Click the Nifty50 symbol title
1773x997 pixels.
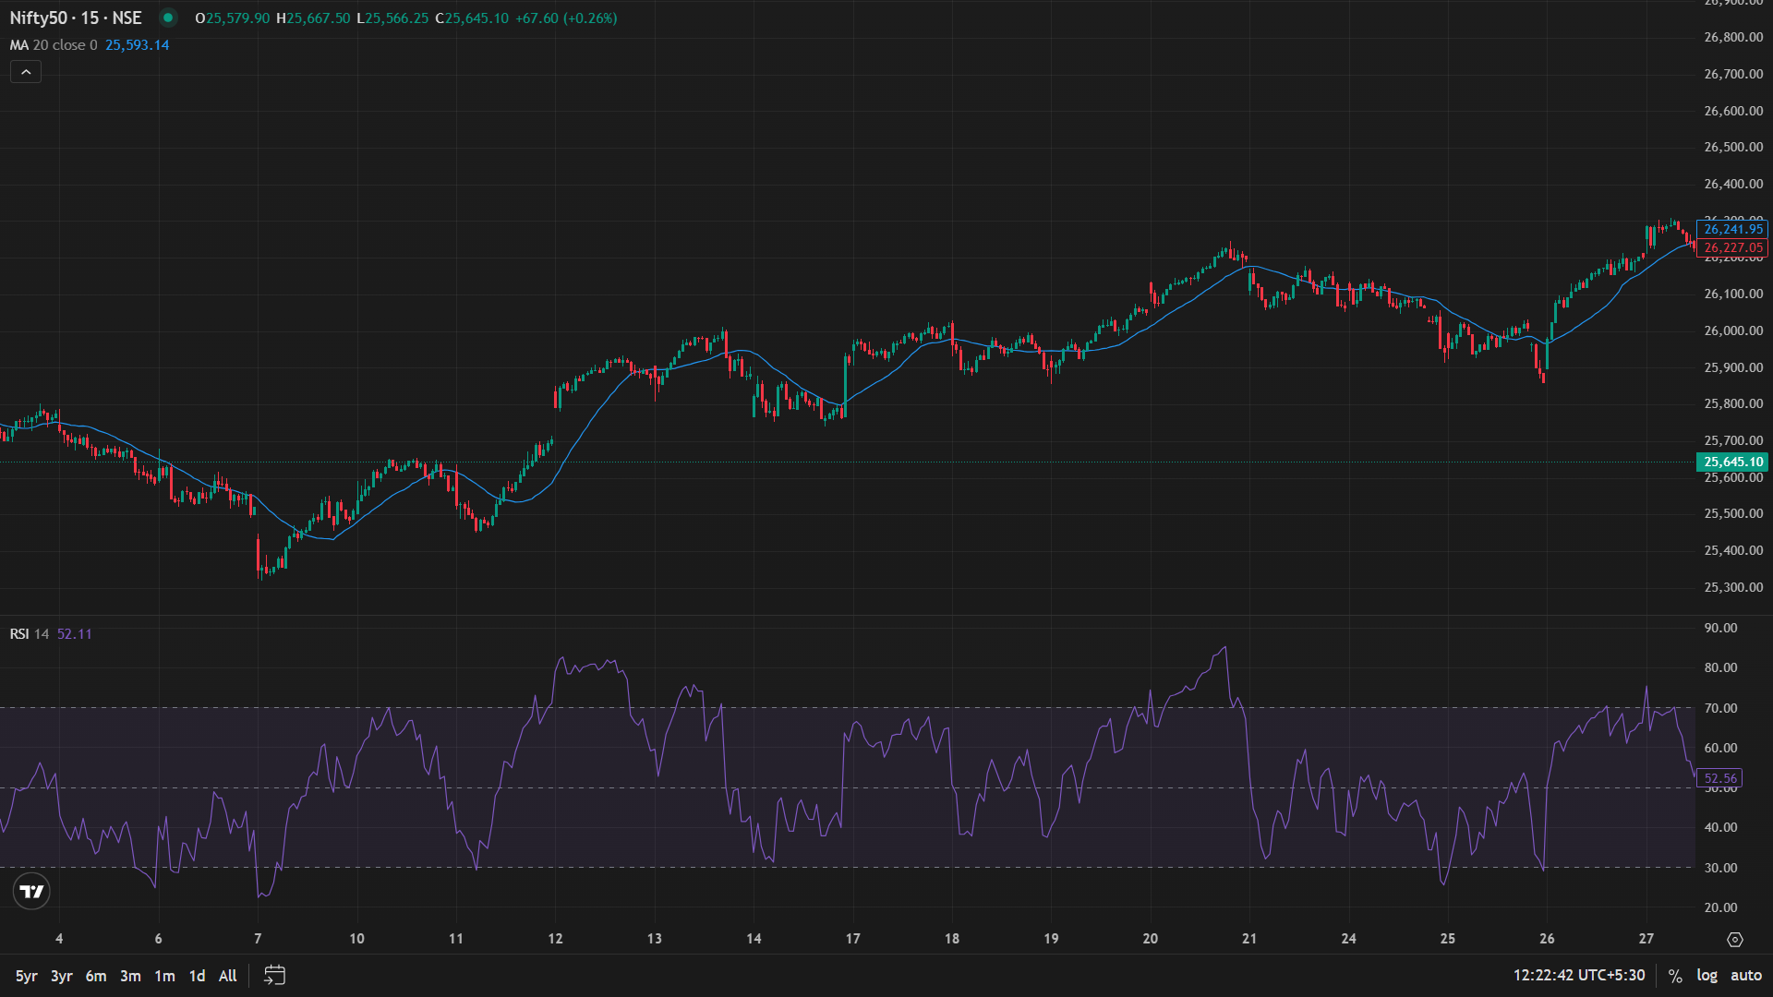[76, 18]
